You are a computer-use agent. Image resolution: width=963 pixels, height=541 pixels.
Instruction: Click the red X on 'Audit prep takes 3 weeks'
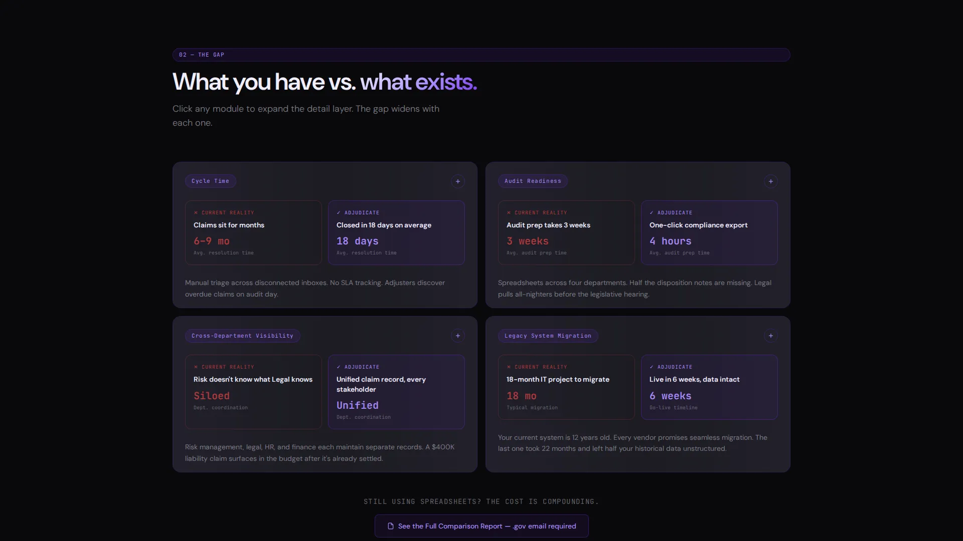(x=509, y=213)
